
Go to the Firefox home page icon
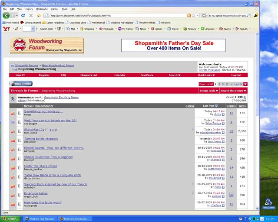point(39,16)
